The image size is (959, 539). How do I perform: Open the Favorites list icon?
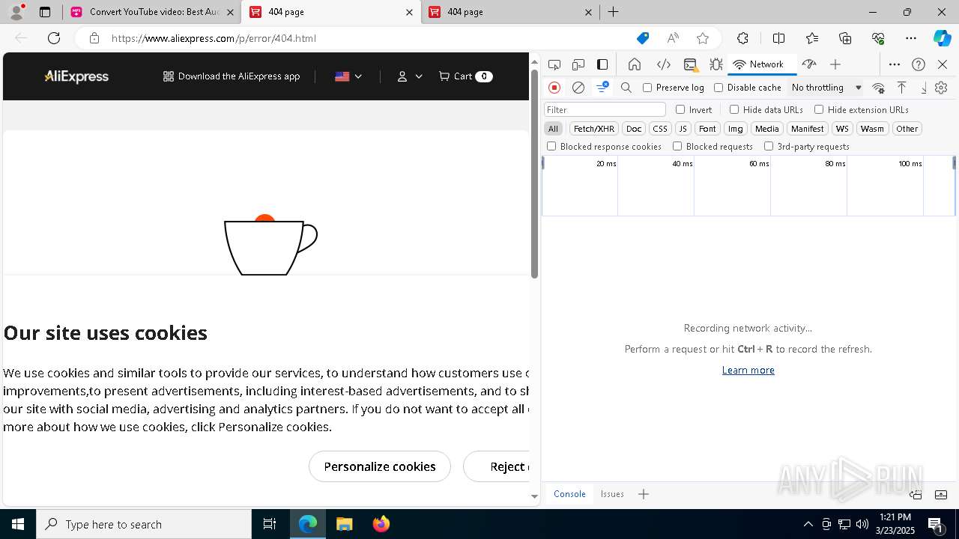pos(812,38)
